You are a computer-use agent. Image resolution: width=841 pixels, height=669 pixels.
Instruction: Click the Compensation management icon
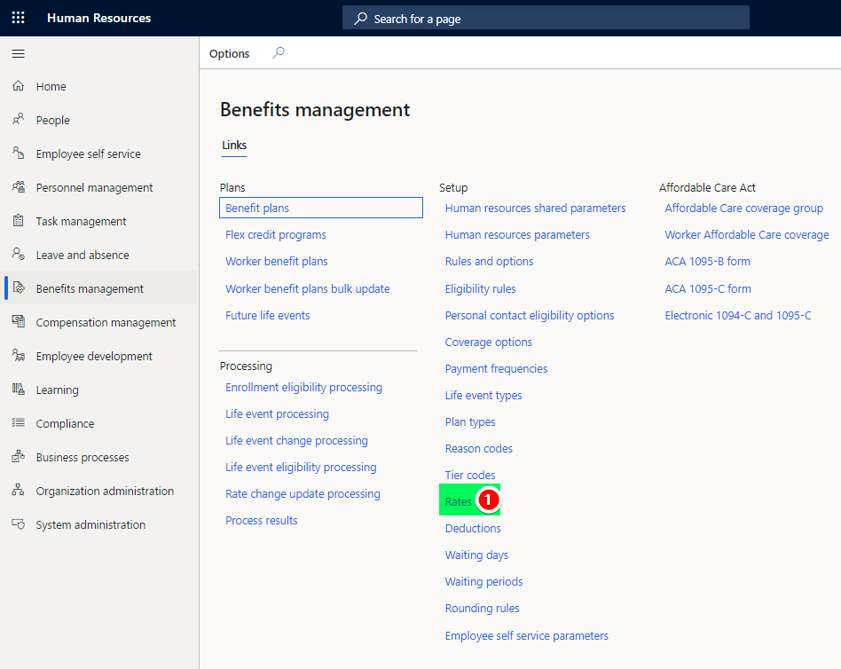click(19, 322)
